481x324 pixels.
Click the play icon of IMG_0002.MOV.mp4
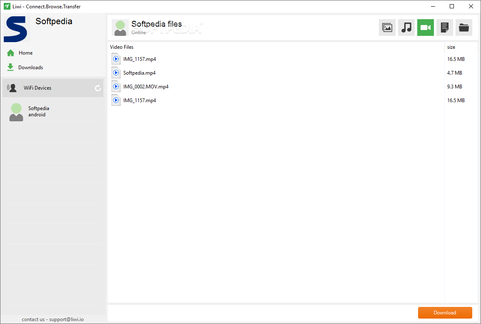pos(116,86)
